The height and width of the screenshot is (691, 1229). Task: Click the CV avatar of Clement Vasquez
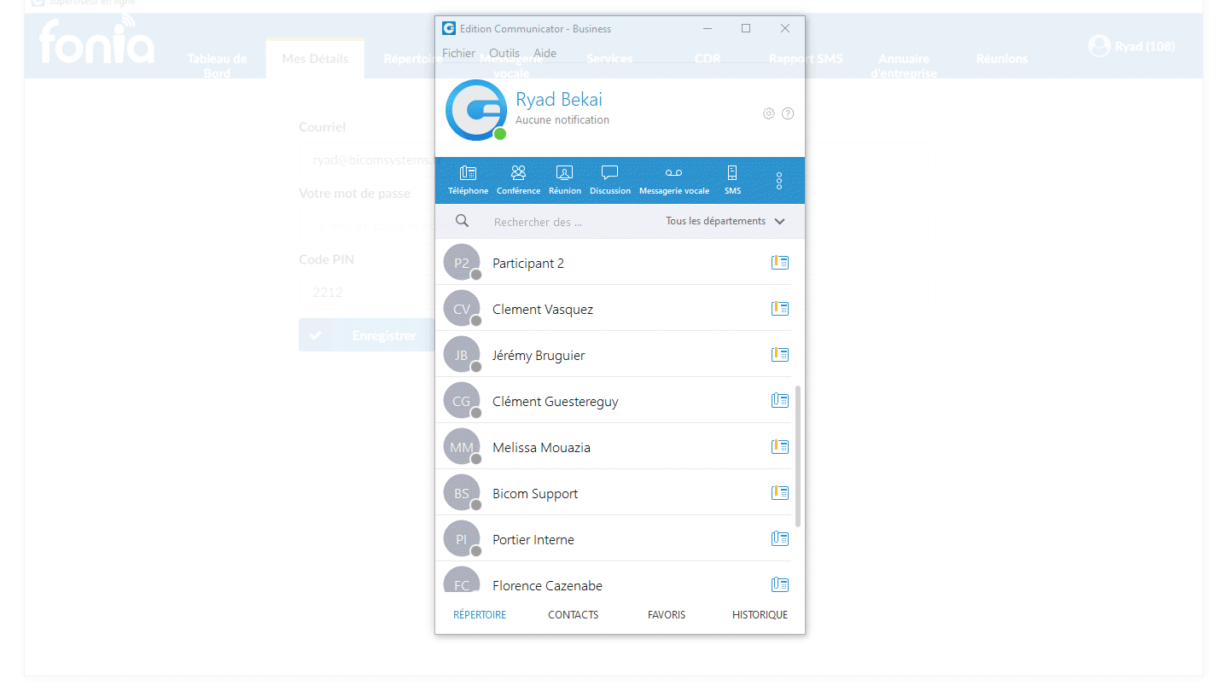click(462, 309)
